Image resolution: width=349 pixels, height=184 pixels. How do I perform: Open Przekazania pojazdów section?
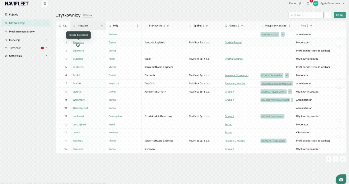tap(22, 32)
